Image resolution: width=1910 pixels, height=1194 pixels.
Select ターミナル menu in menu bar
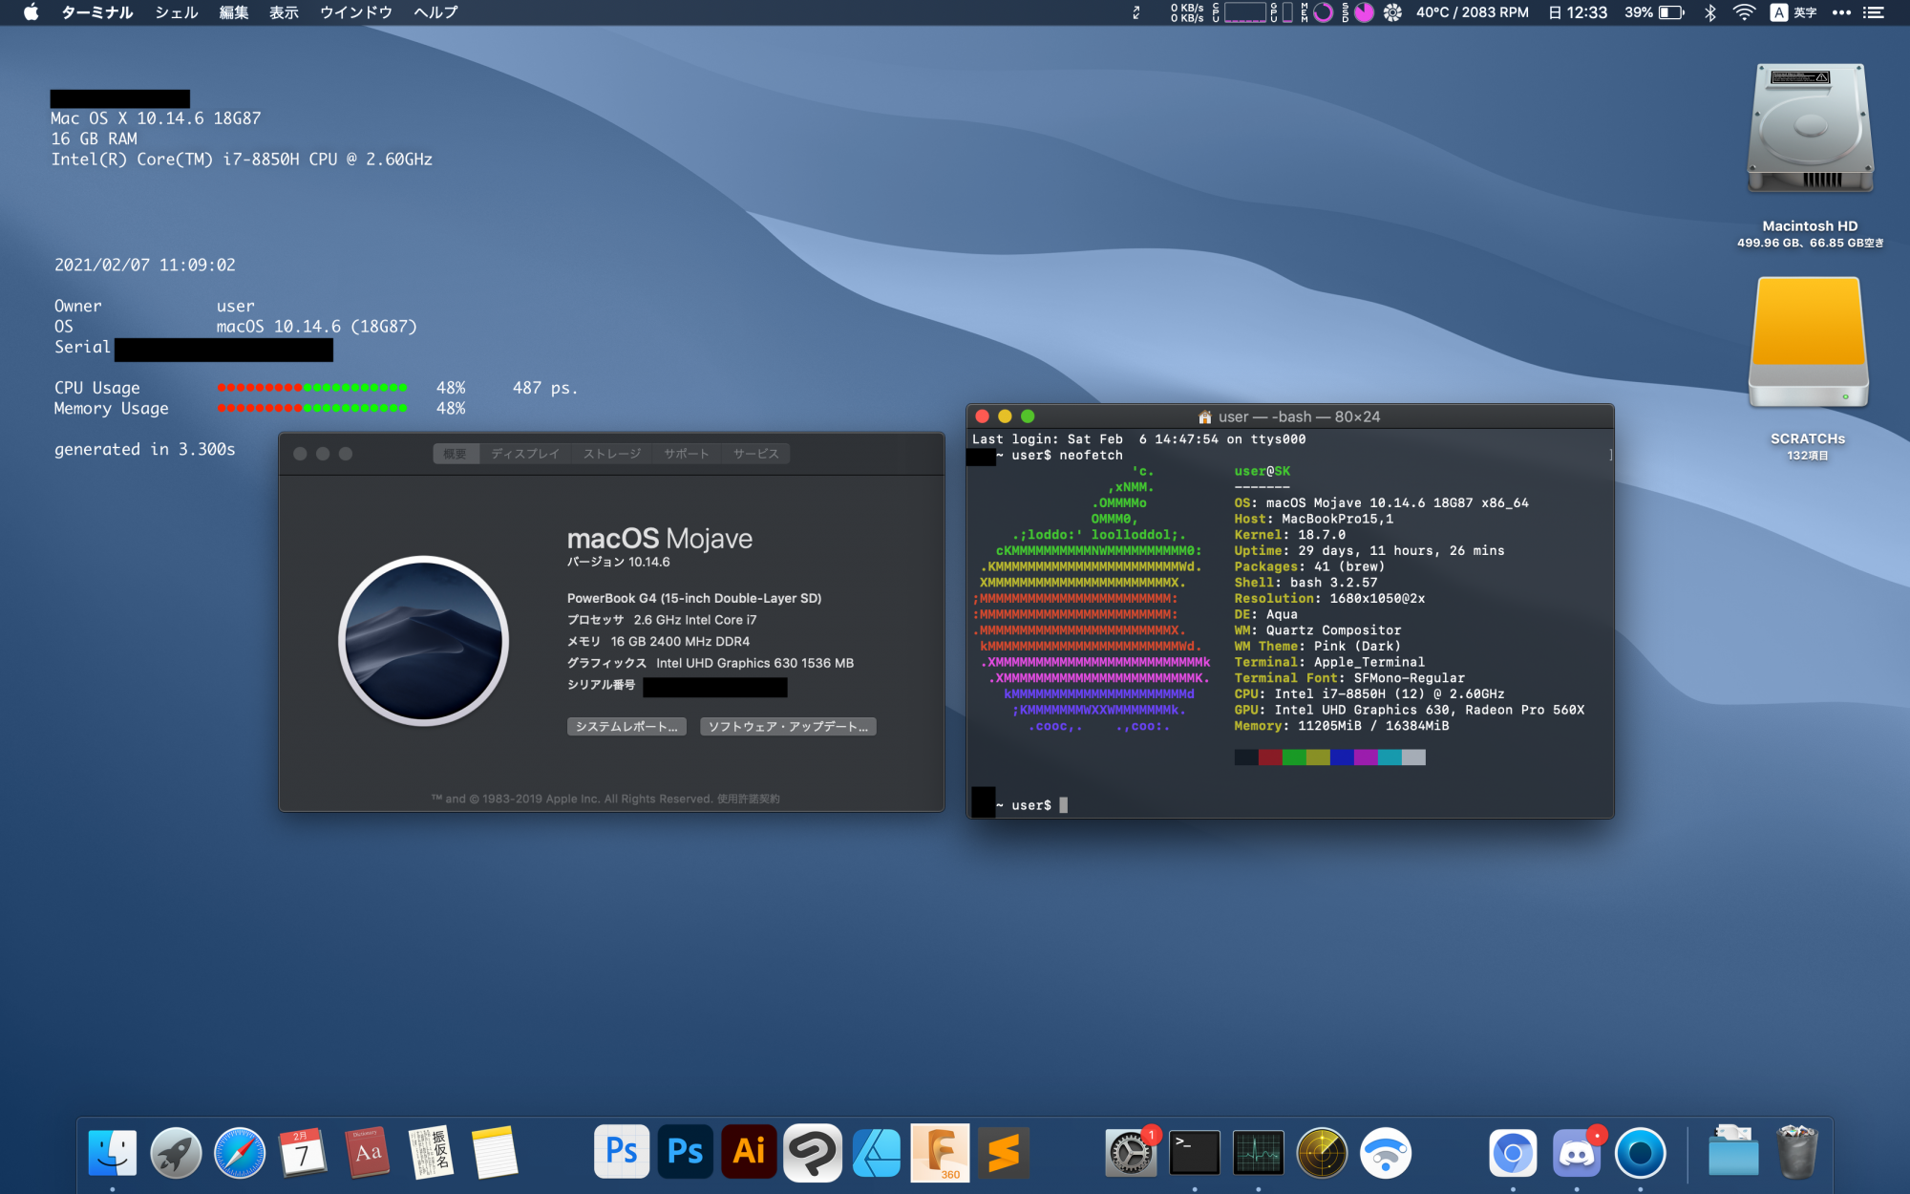point(96,15)
